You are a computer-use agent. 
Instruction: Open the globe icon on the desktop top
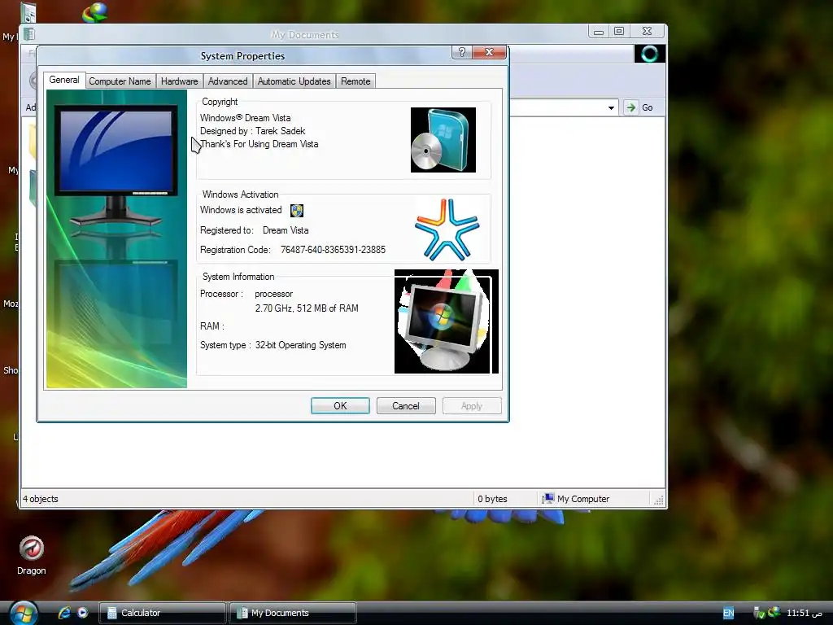click(95, 12)
